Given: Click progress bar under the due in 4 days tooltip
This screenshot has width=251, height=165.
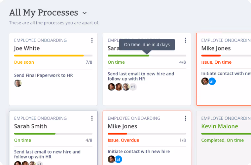Looking at the screenshot, I should click(x=147, y=56).
